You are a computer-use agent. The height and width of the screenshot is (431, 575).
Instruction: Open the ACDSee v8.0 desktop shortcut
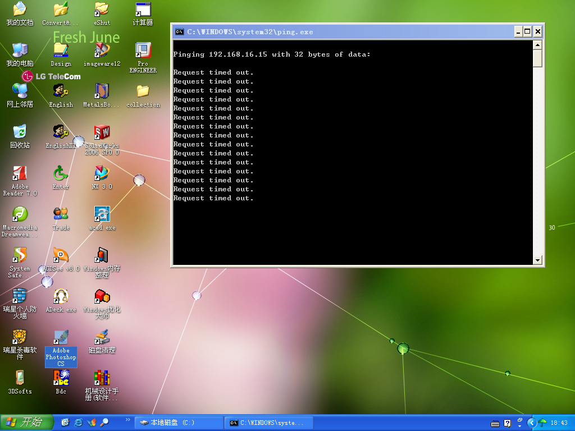pyautogui.click(x=61, y=255)
